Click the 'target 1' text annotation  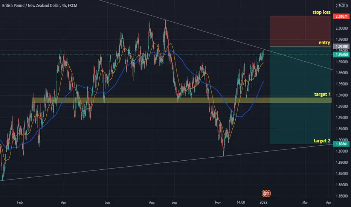coord(322,94)
